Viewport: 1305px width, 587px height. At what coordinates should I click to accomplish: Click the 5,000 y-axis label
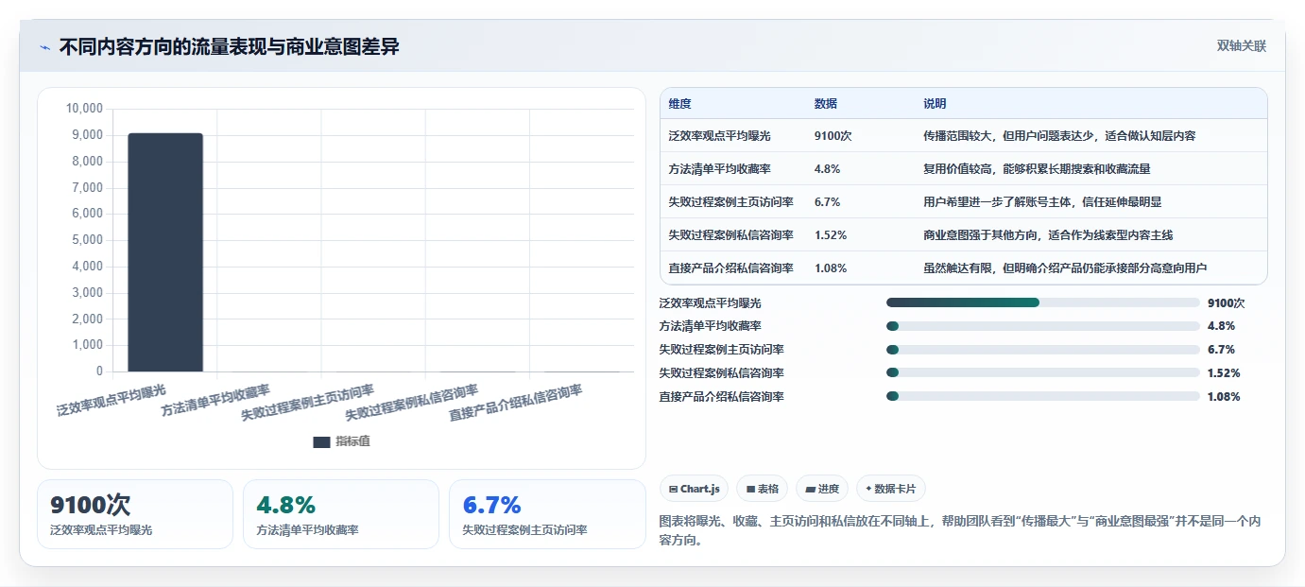point(88,240)
